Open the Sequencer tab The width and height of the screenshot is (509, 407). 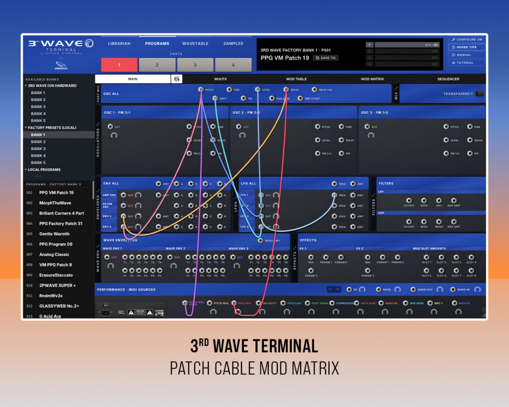coord(448,79)
